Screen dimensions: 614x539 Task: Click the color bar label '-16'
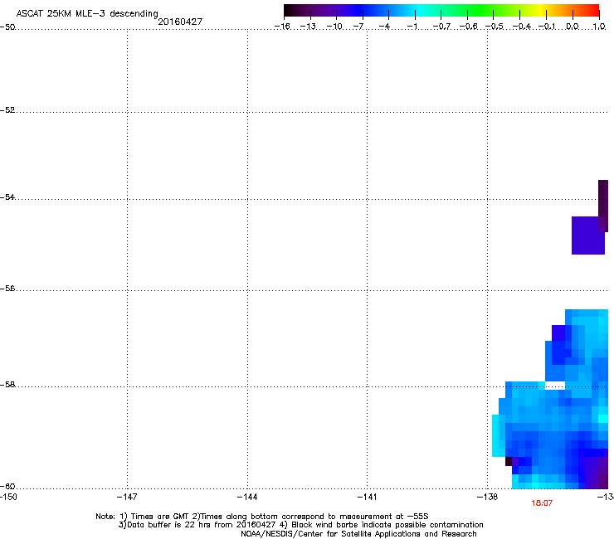282,27
